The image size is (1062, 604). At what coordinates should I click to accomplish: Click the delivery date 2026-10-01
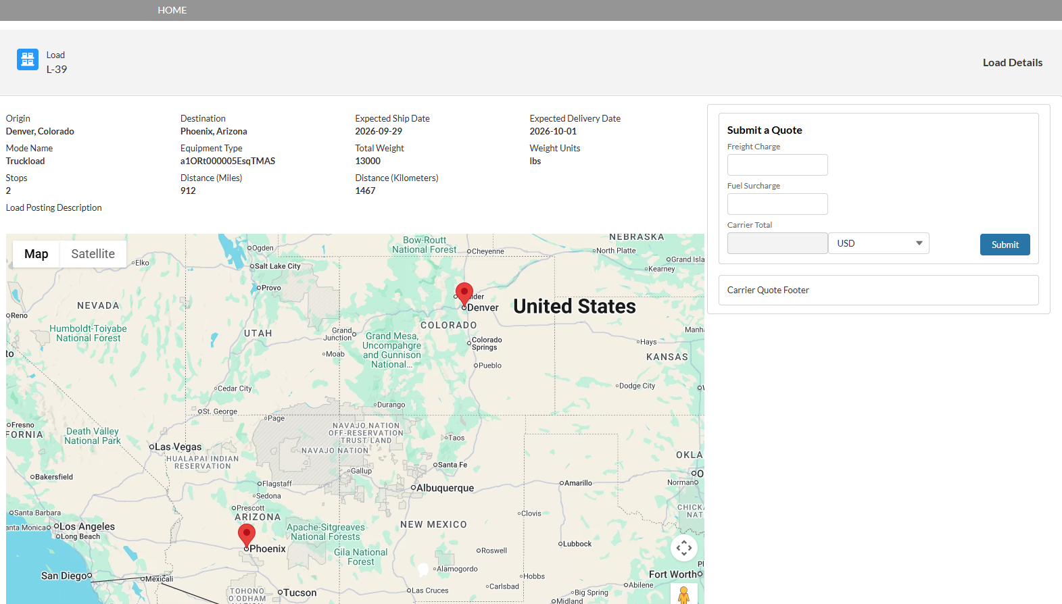pos(553,131)
